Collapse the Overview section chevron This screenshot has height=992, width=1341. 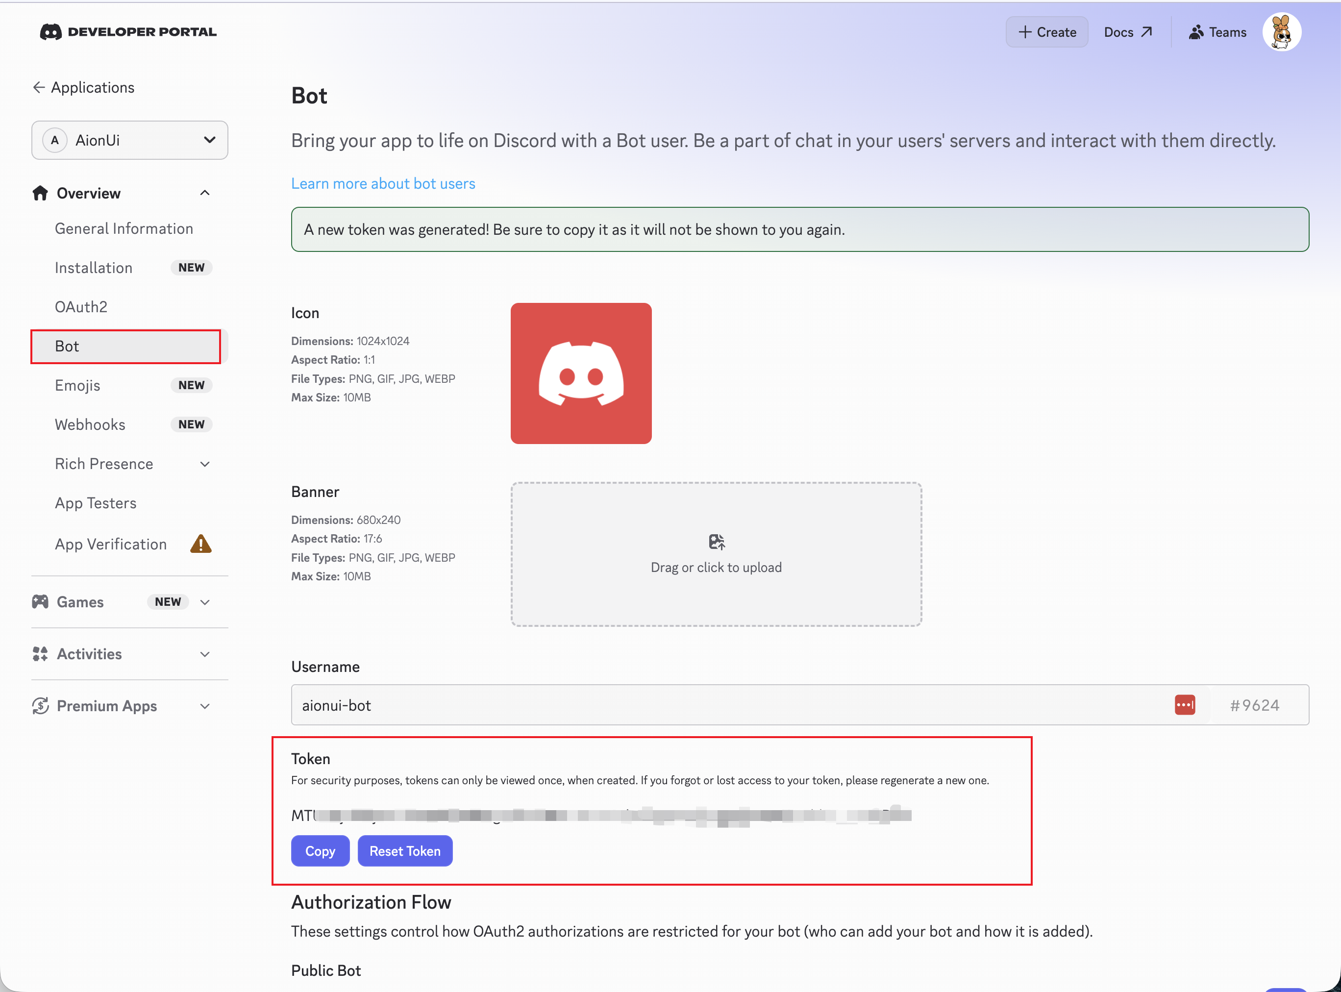(205, 193)
